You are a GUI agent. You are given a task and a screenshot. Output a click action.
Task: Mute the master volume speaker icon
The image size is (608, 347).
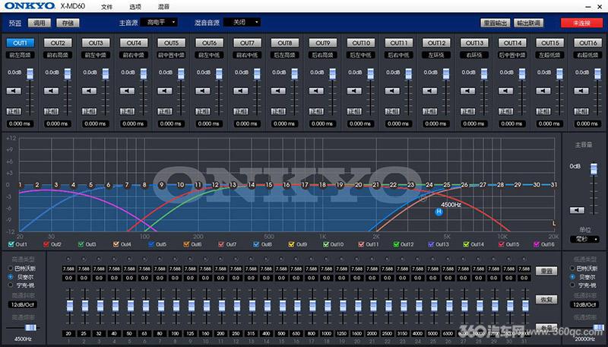point(577,210)
